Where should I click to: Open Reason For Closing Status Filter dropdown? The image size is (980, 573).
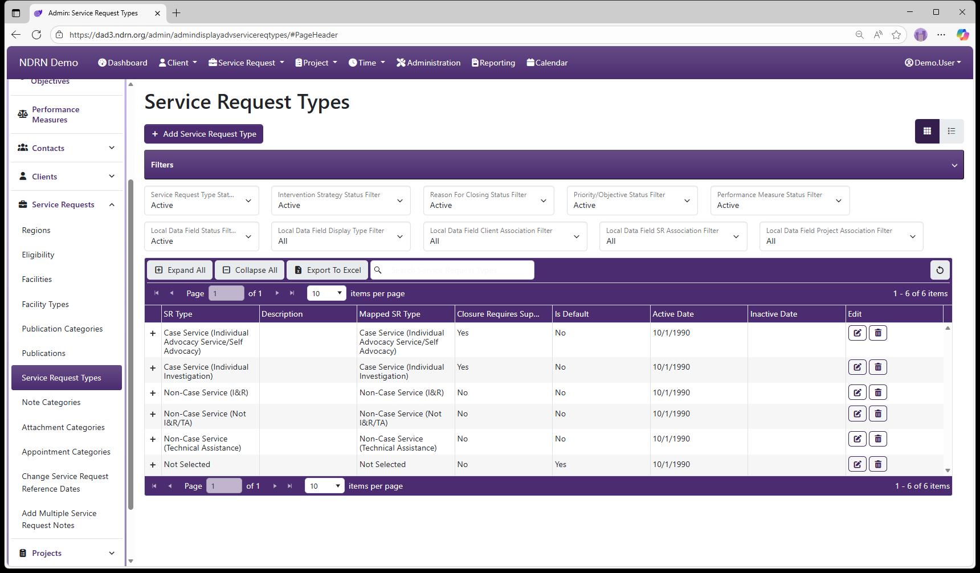point(488,200)
